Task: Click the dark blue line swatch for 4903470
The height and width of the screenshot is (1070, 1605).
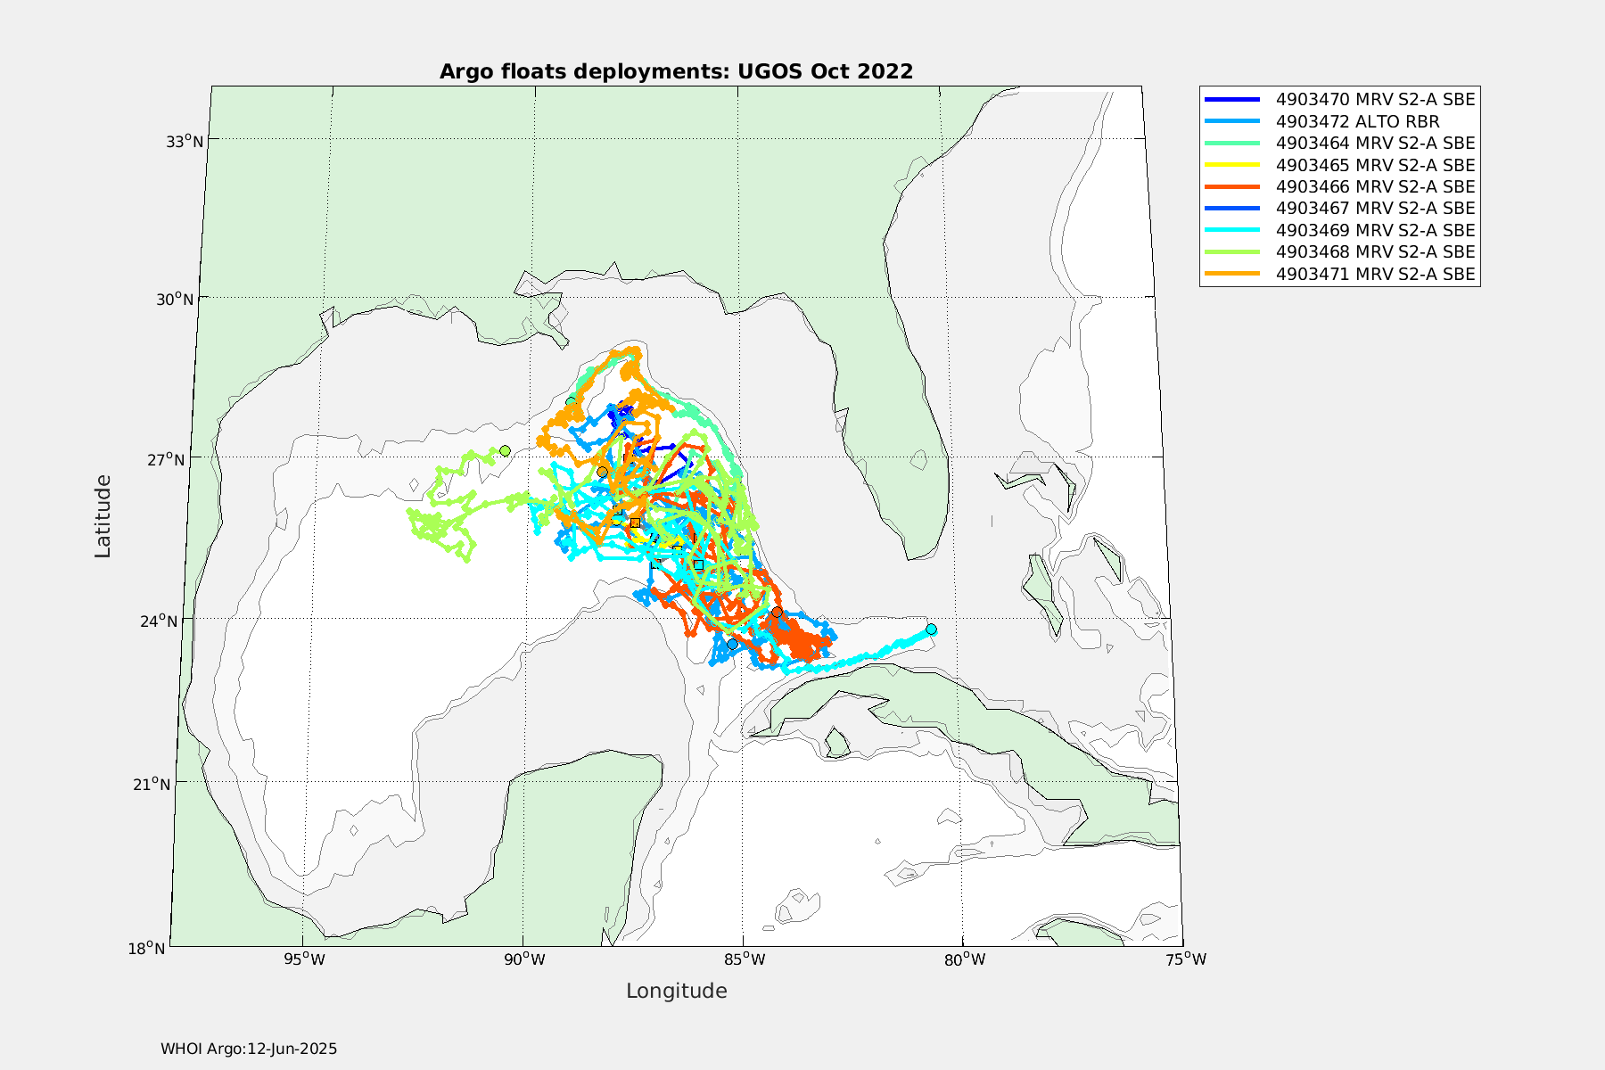Action: [x=1231, y=99]
